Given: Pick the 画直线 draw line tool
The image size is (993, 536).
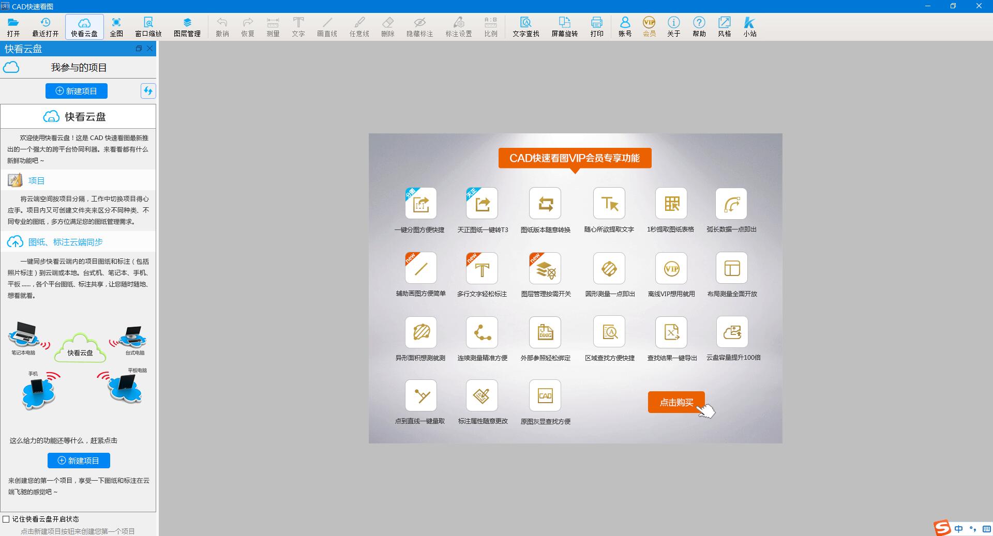Looking at the screenshot, I should click(327, 27).
